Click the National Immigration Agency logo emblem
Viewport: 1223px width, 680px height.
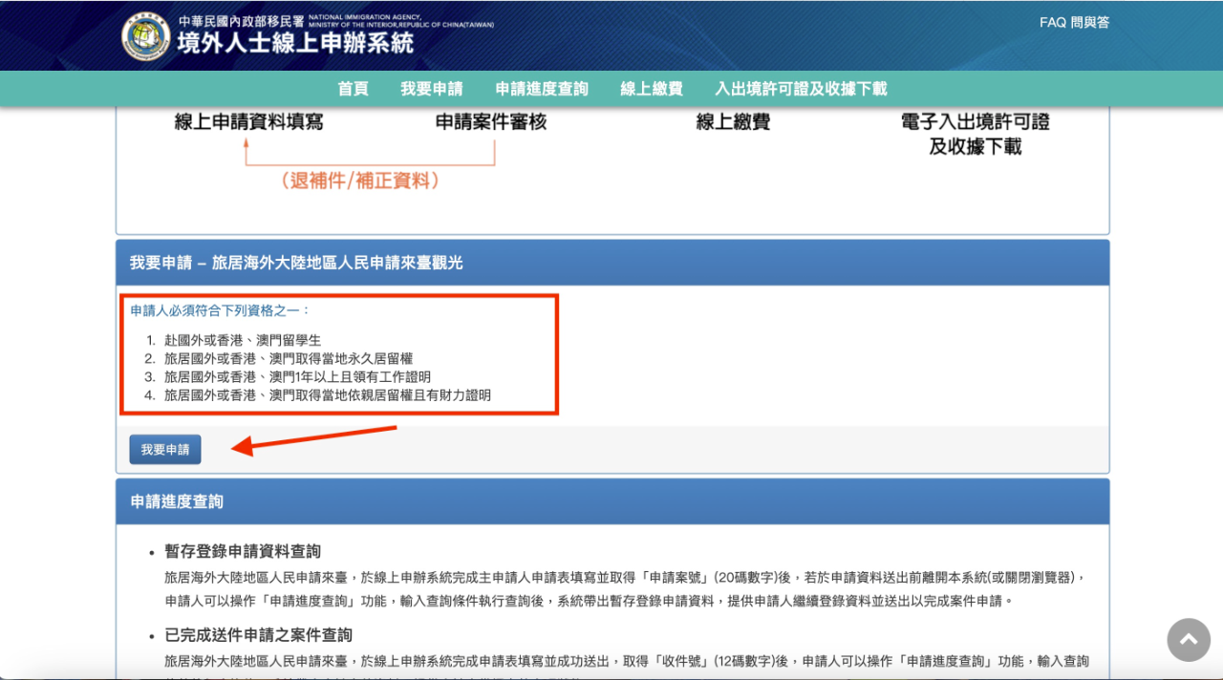[146, 36]
